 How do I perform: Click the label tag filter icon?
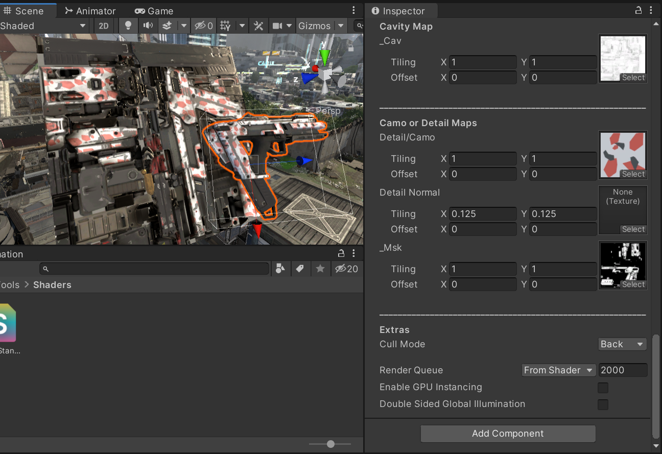click(301, 269)
